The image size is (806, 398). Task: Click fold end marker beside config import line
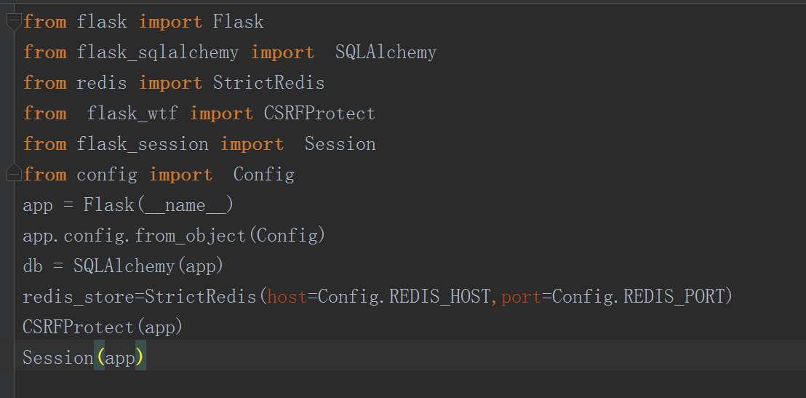[13, 175]
